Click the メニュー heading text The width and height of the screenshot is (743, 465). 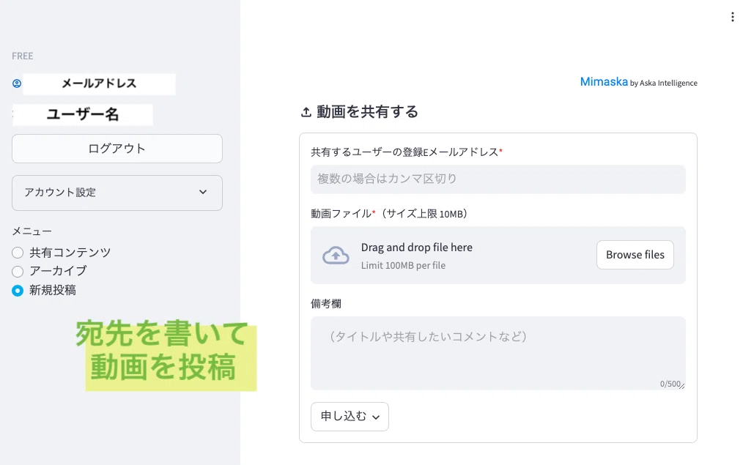(x=32, y=231)
